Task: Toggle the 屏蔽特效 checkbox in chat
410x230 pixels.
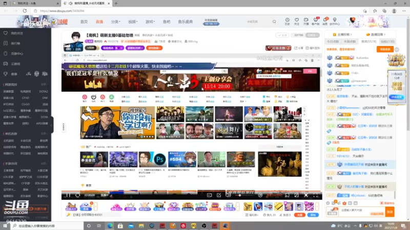Action: (381, 203)
